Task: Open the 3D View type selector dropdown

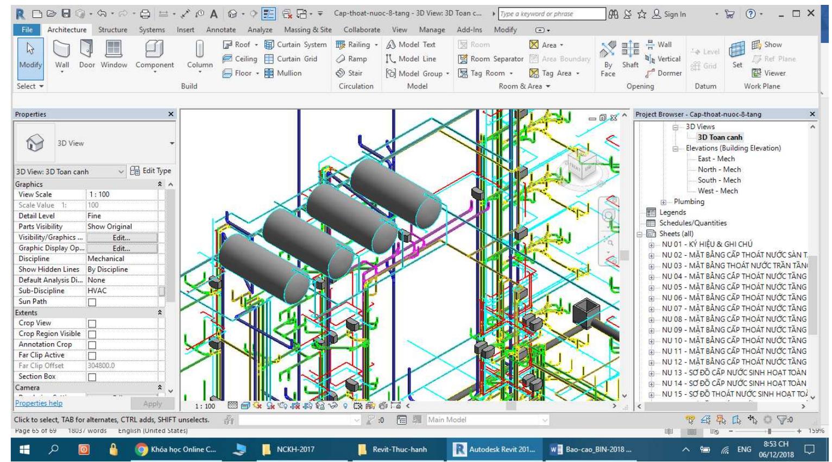Action: pos(172,143)
